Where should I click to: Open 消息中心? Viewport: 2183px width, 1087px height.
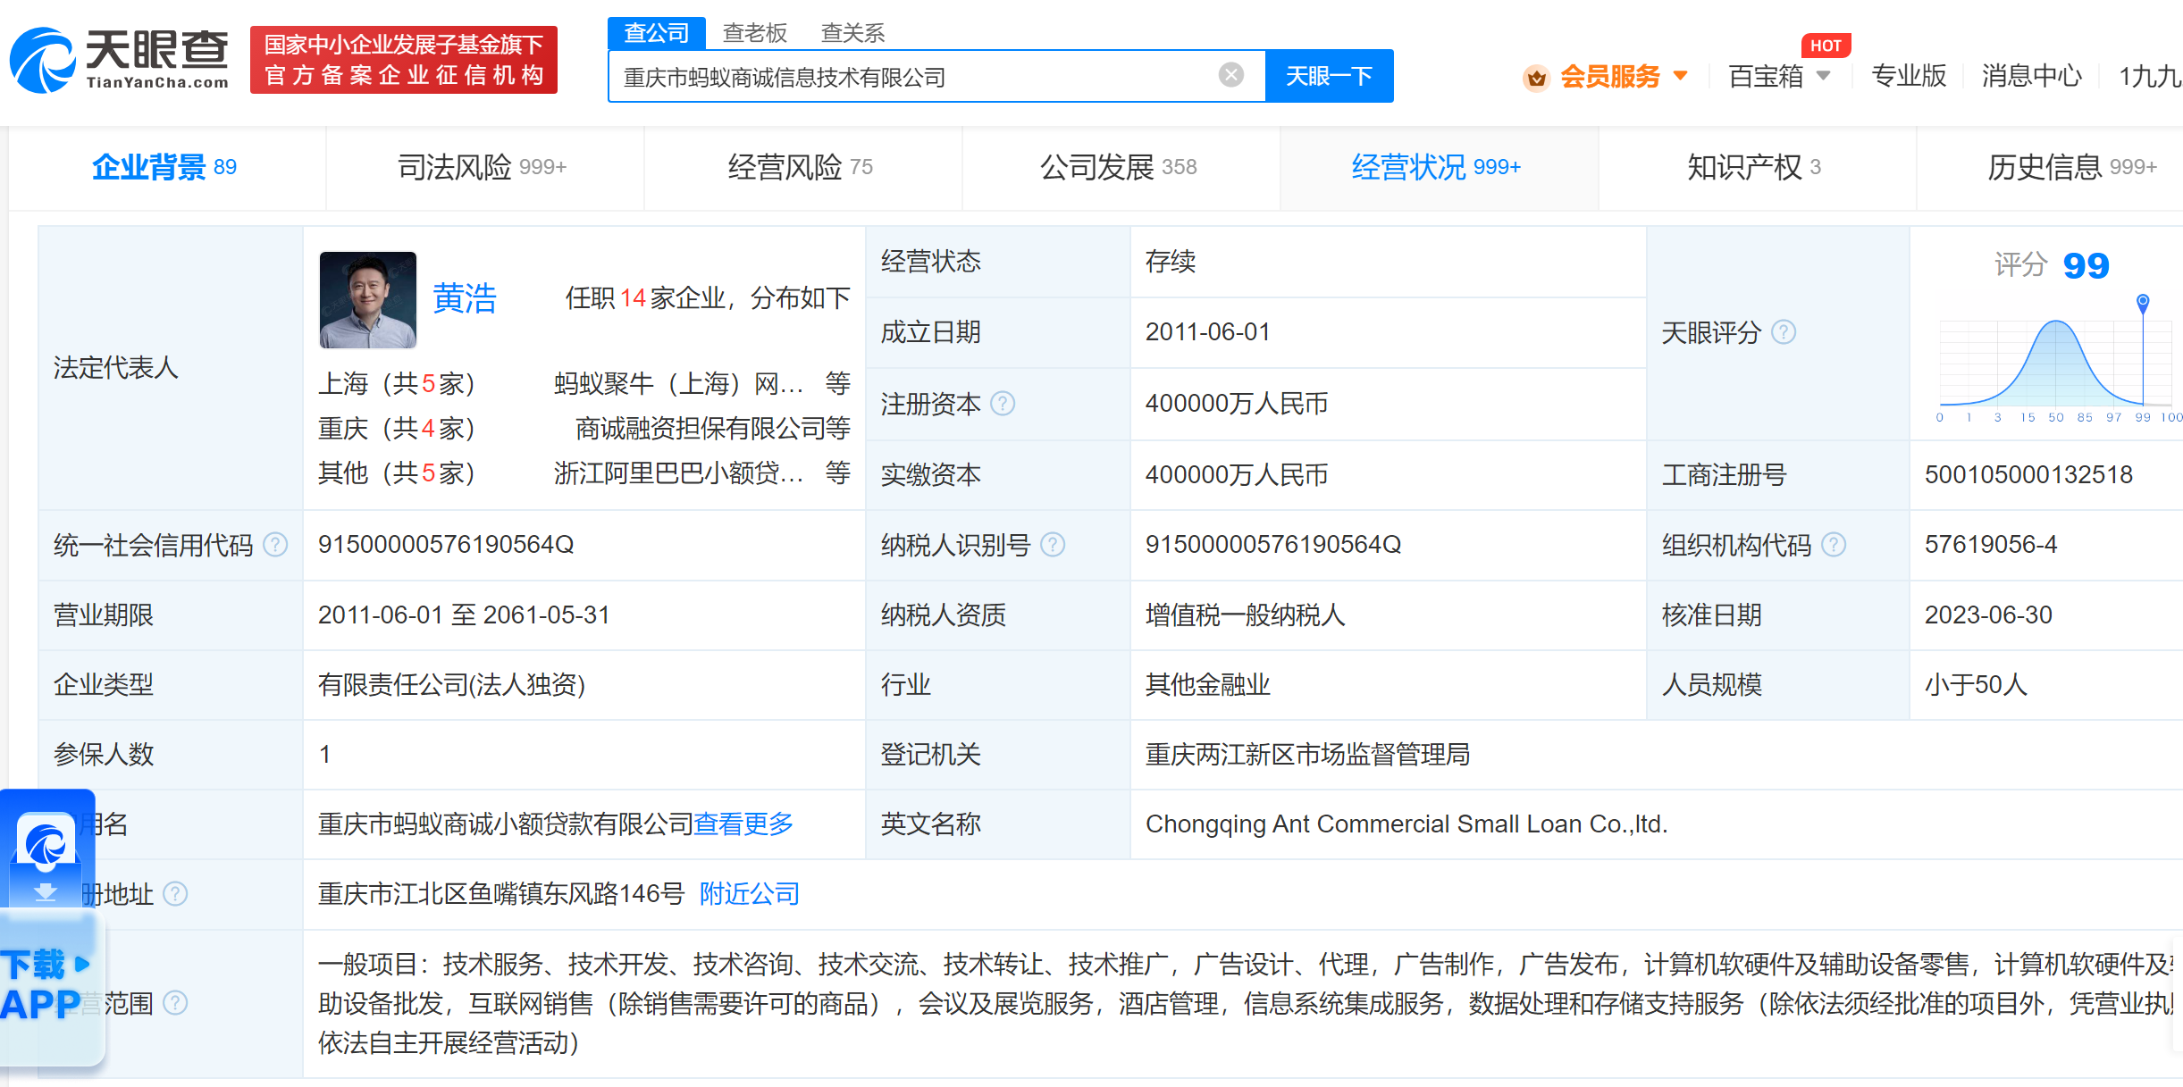click(2032, 76)
